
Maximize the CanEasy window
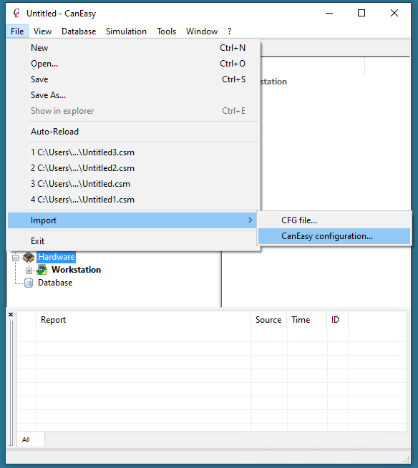[x=361, y=13]
